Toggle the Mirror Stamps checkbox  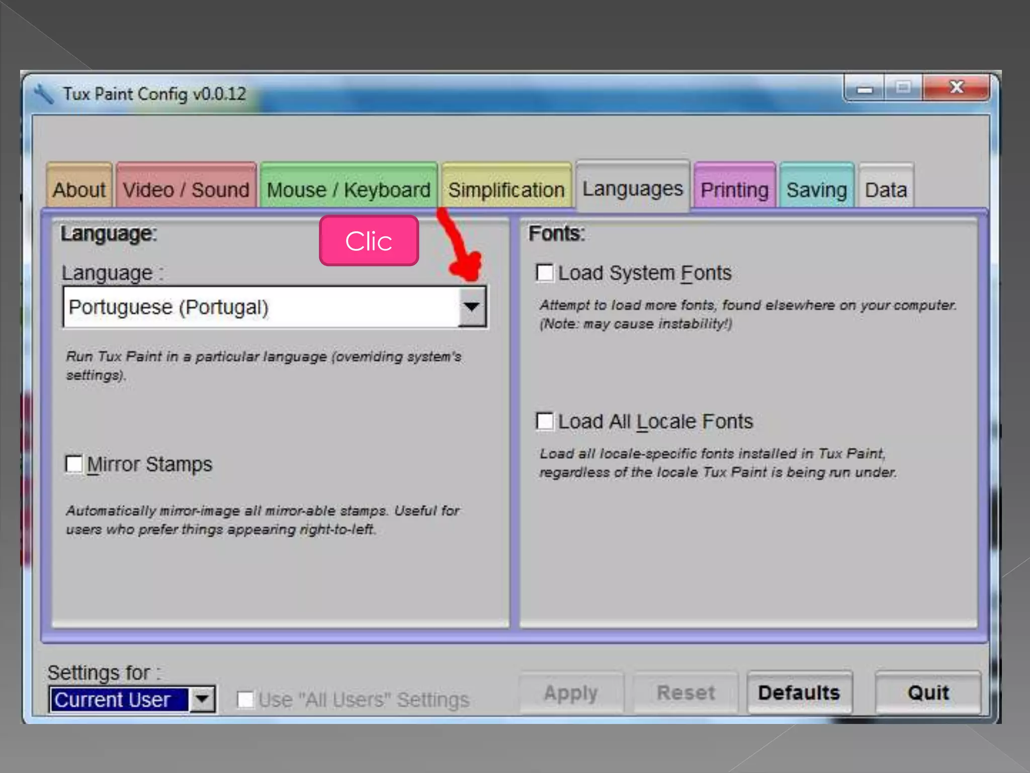point(74,464)
